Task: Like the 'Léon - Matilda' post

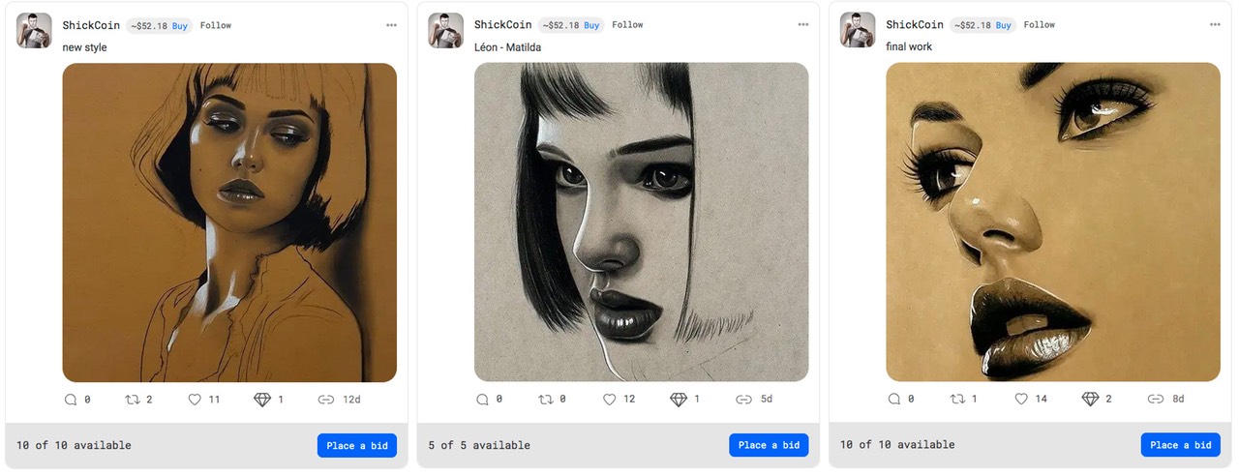Action: [610, 399]
